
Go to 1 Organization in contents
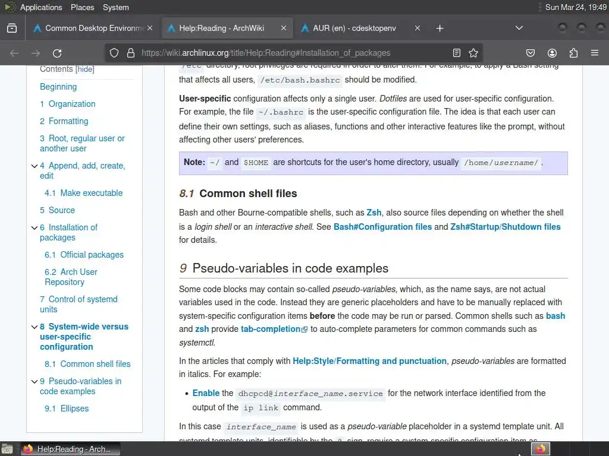(x=68, y=104)
